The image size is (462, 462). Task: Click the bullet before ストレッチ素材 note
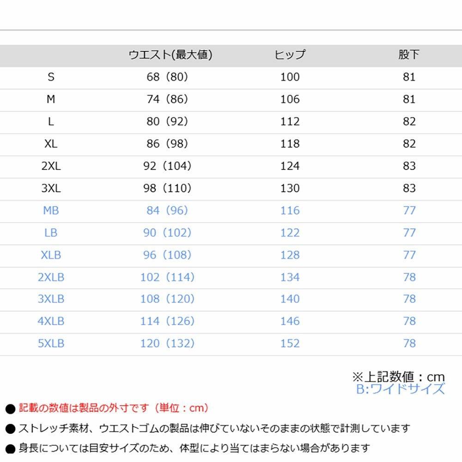pos(10,429)
